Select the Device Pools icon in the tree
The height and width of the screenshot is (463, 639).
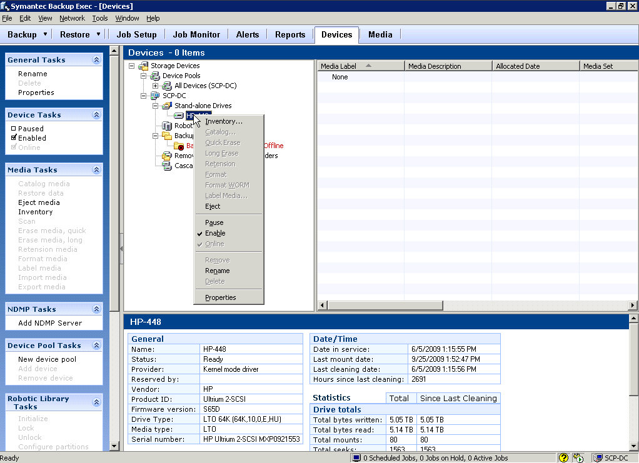(x=156, y=75)
